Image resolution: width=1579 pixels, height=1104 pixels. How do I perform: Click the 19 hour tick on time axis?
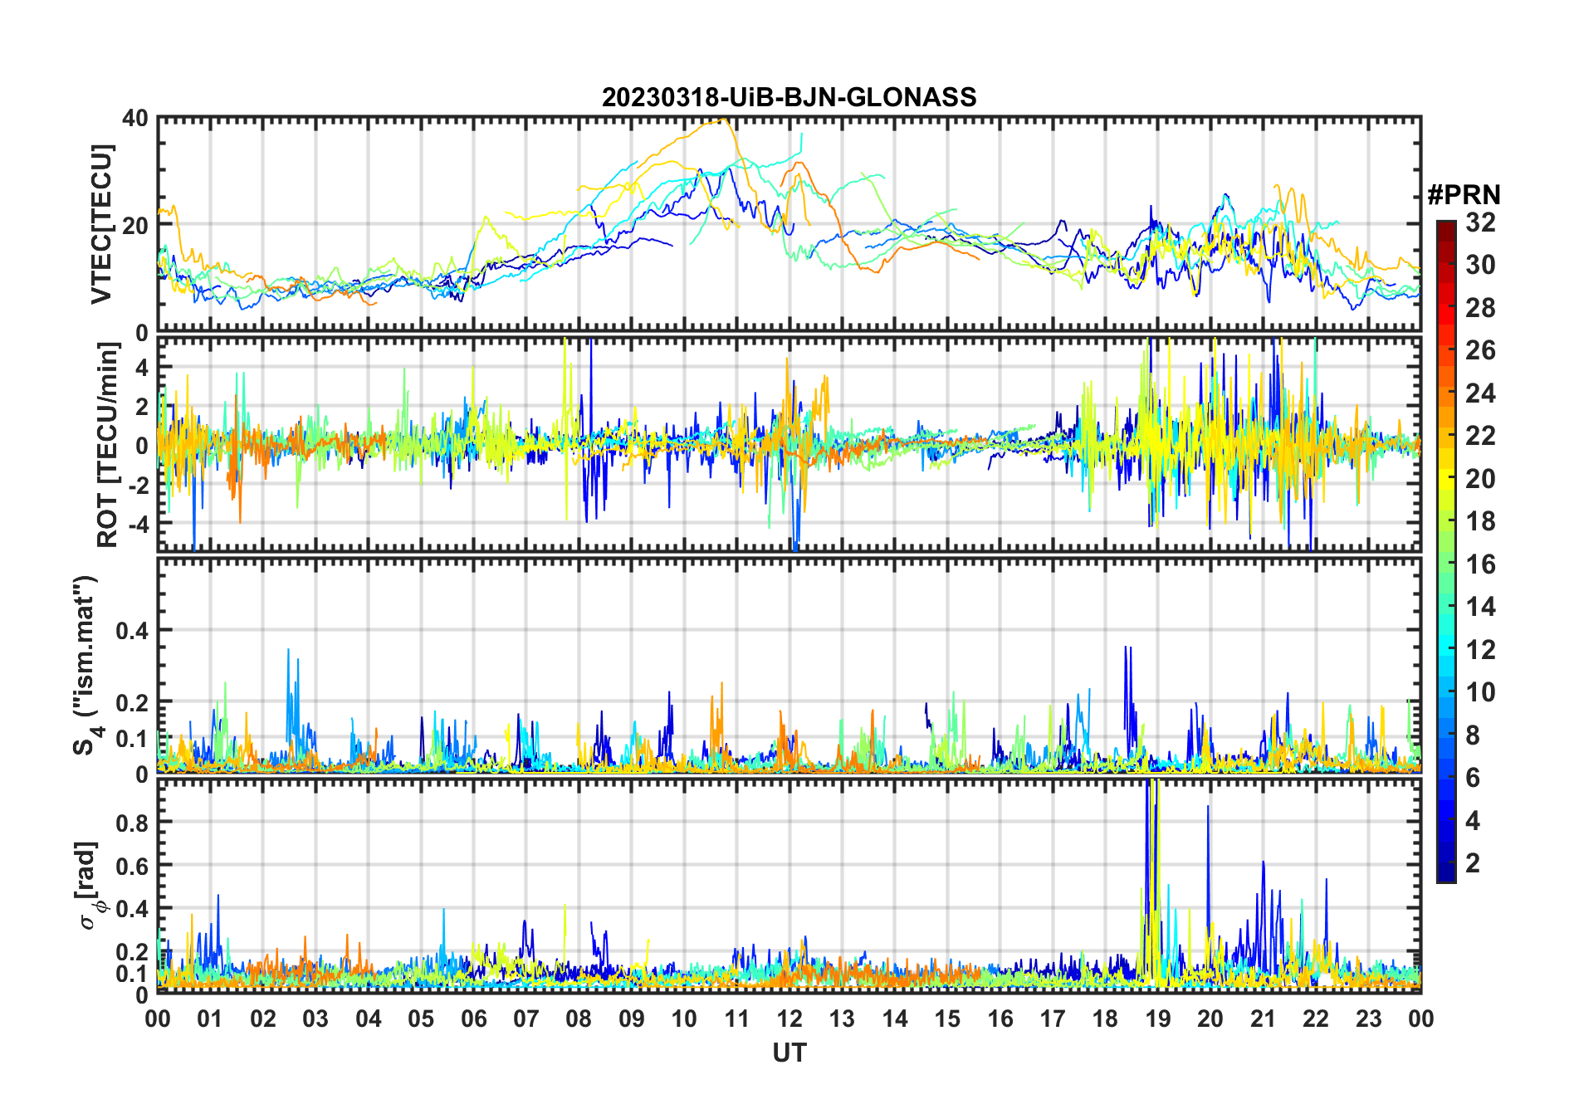tap(1158, 1019)
